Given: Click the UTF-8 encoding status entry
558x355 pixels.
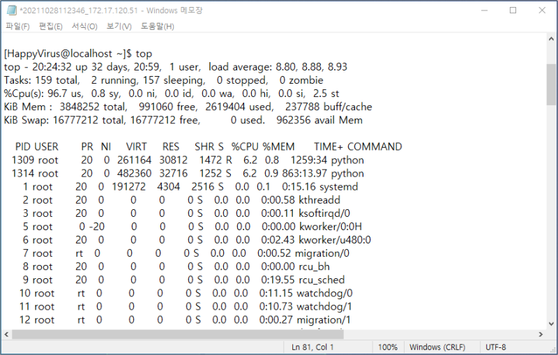Looking at the screenshot, I should click(496, 347).
